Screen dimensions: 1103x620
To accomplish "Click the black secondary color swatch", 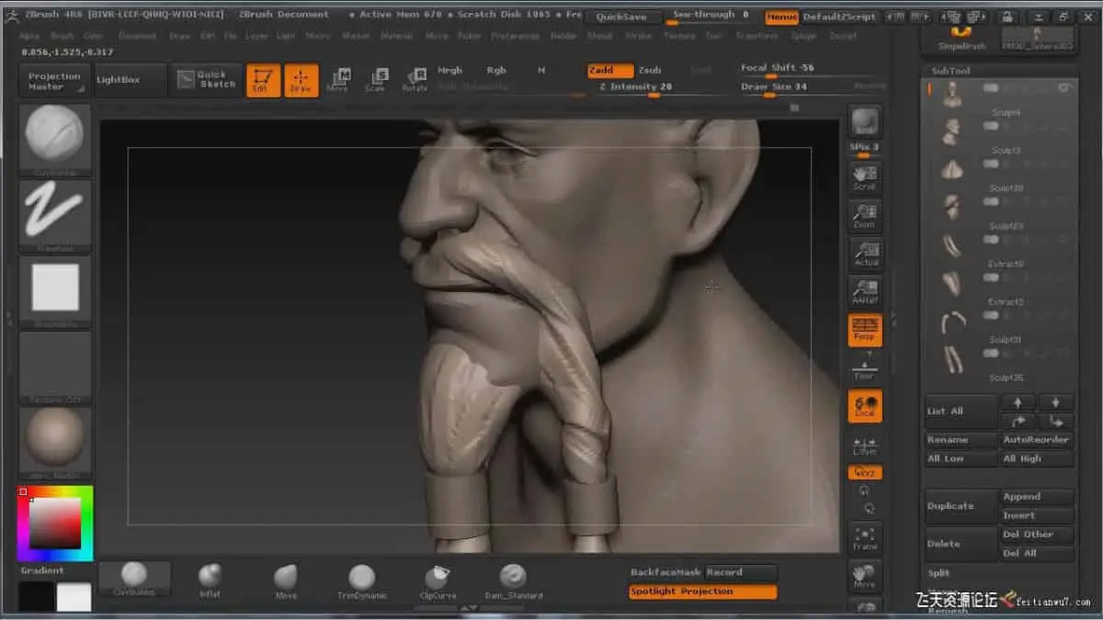I will [x=37, y=597].
